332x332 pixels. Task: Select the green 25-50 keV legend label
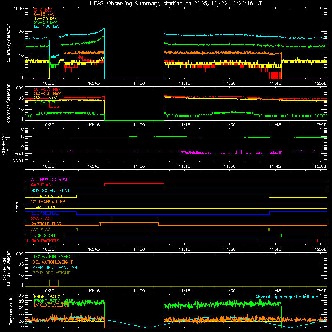click(x=46, y=22)
